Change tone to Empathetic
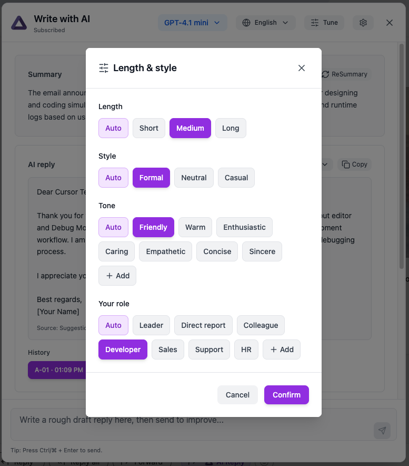Viewport: 409px width, 466px height. coord(165,251)
